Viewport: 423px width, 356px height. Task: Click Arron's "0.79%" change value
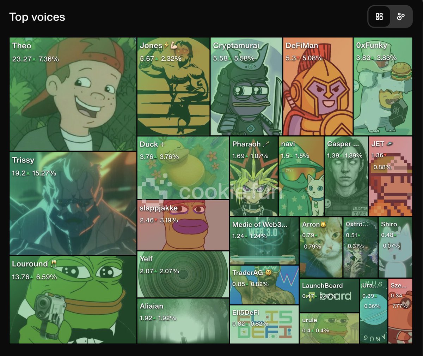[312, 247]
